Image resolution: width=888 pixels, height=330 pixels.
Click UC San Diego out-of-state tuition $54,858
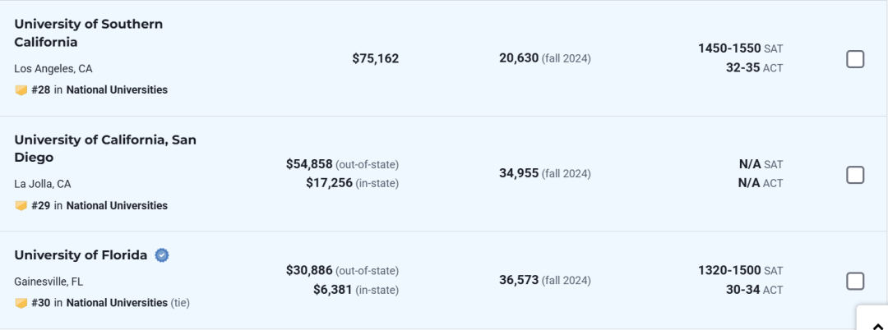coord(309,164)
